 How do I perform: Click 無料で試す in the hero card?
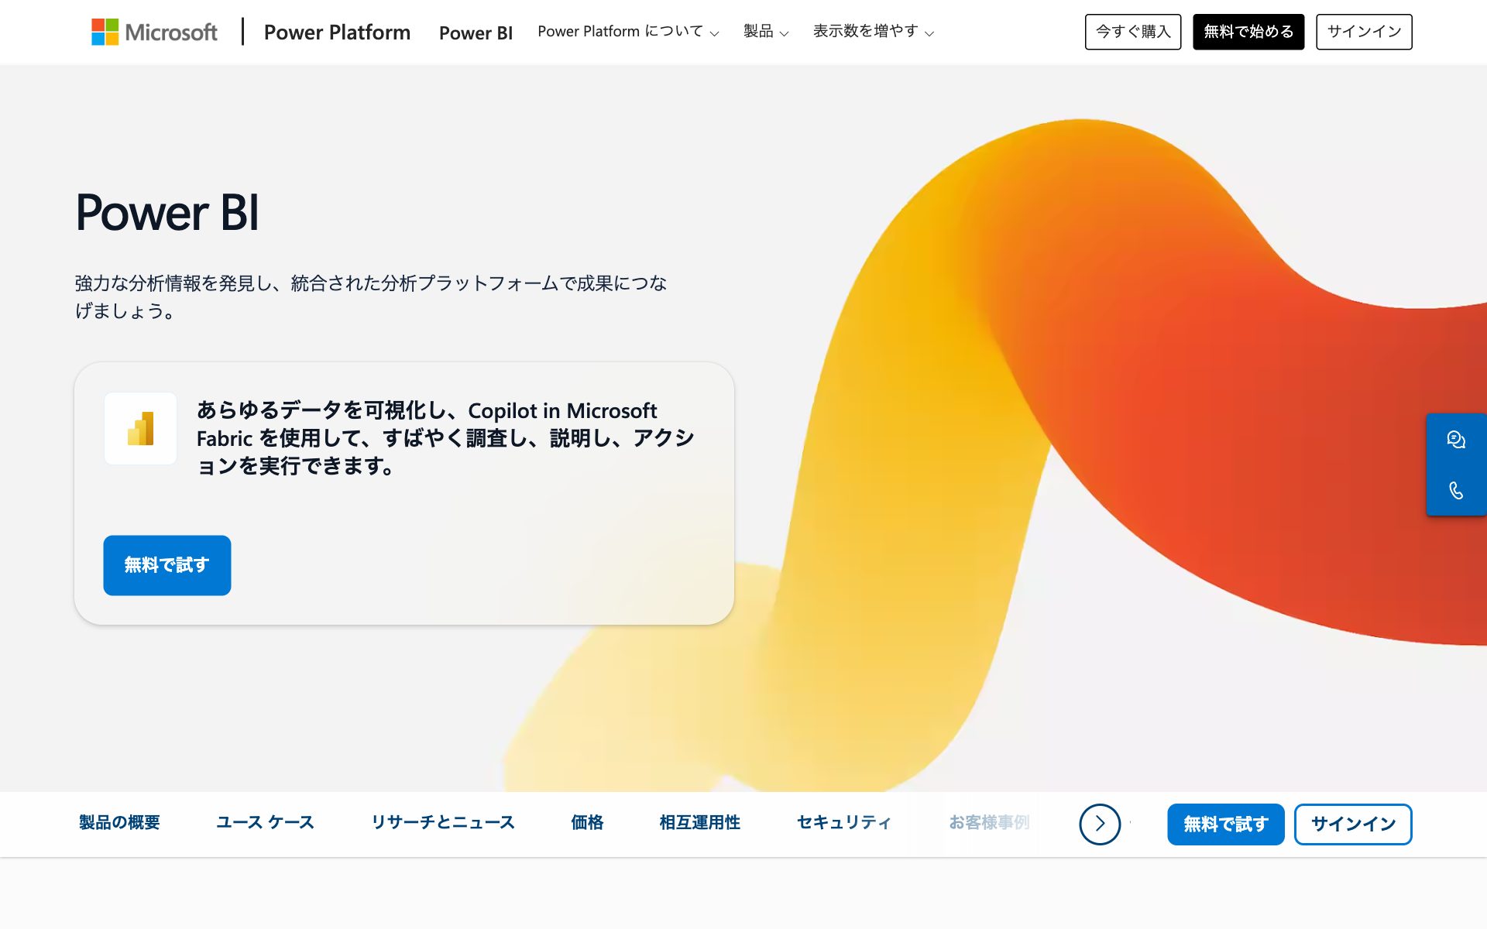(x=167, y=565)
